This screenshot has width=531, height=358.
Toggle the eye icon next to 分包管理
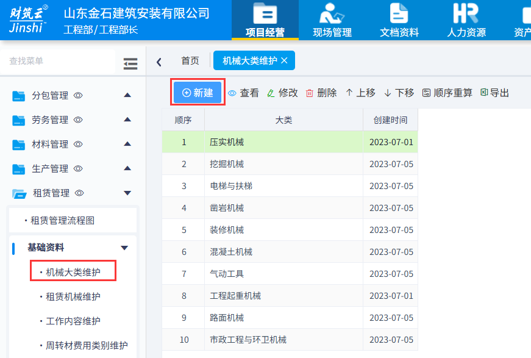point(78,96)
